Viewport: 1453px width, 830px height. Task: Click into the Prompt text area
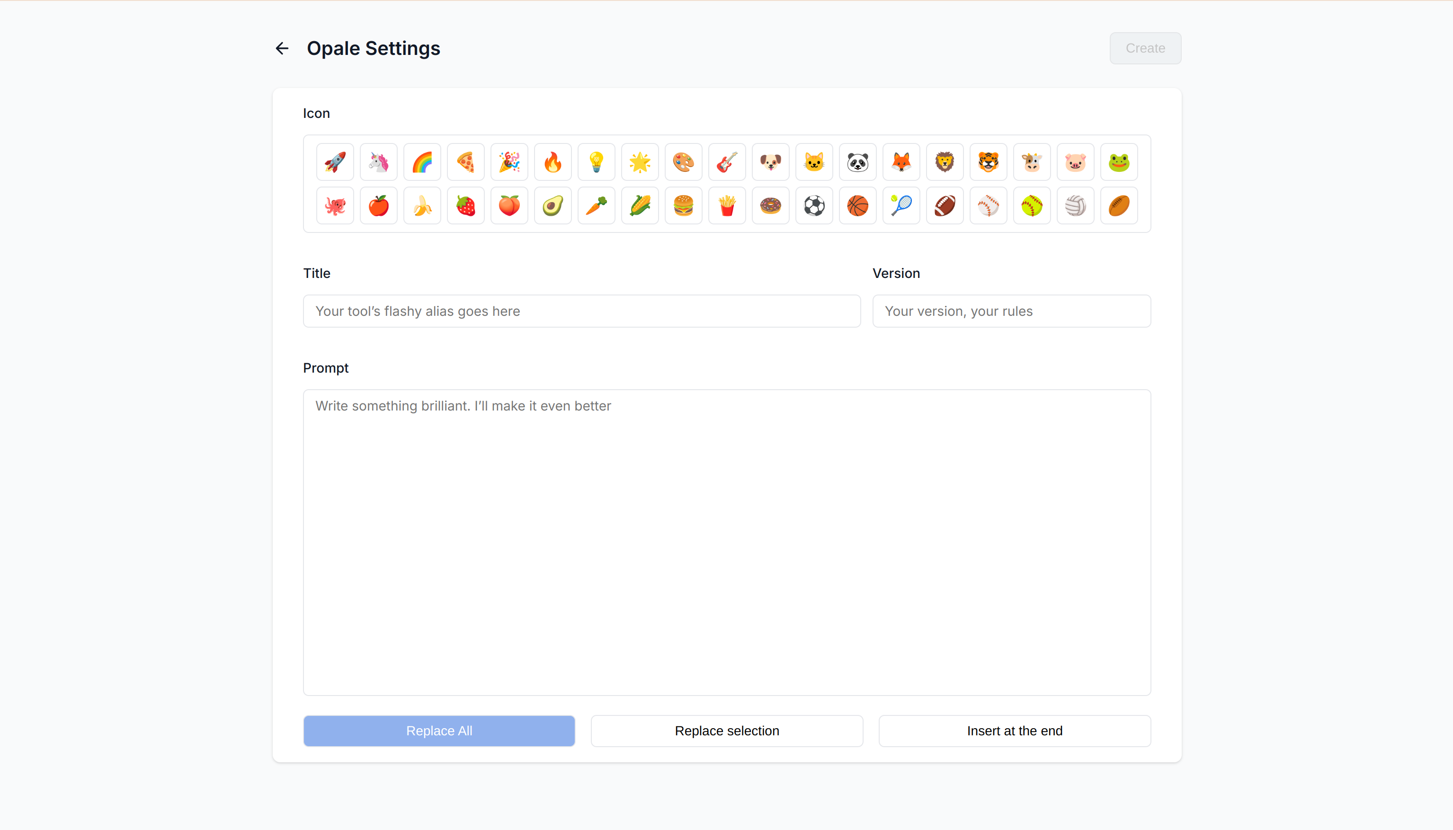[727, 542]
